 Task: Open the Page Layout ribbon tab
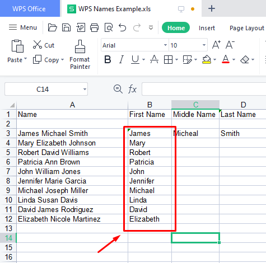click(247, 28)
